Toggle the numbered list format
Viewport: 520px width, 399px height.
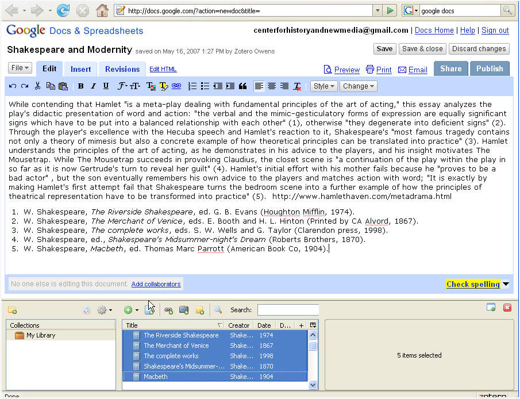(192, 86)
